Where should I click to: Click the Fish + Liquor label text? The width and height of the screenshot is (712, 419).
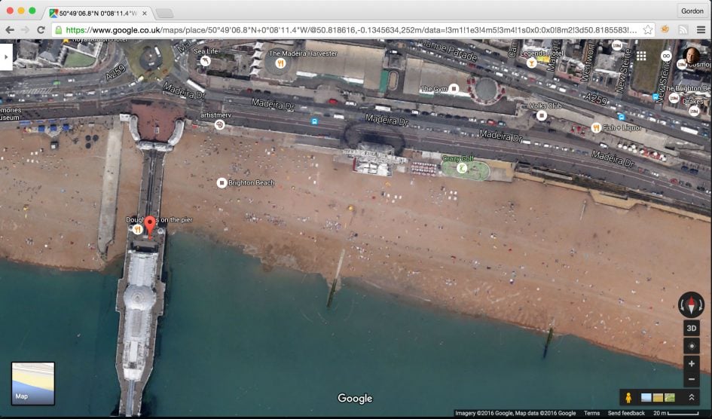pyautogui.click(x=622, y=128)
